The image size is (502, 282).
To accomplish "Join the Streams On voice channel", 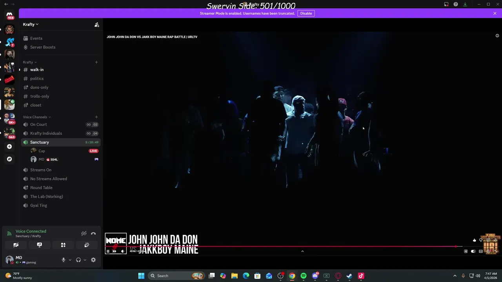I will pos(61,170).
